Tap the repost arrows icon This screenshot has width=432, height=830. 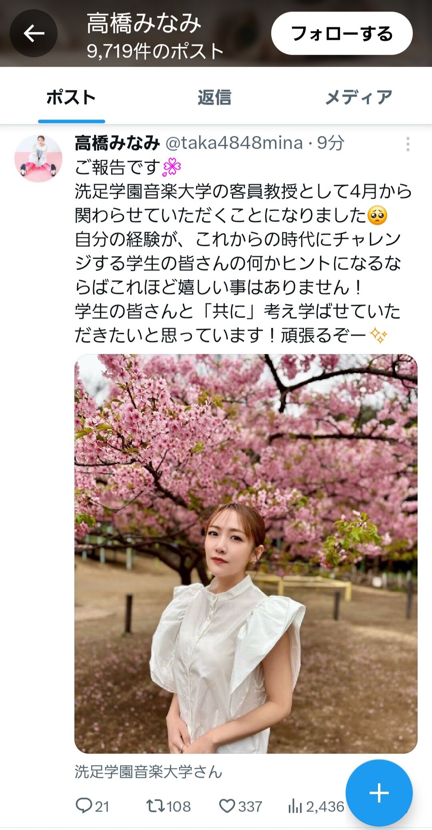click(155, 806)
